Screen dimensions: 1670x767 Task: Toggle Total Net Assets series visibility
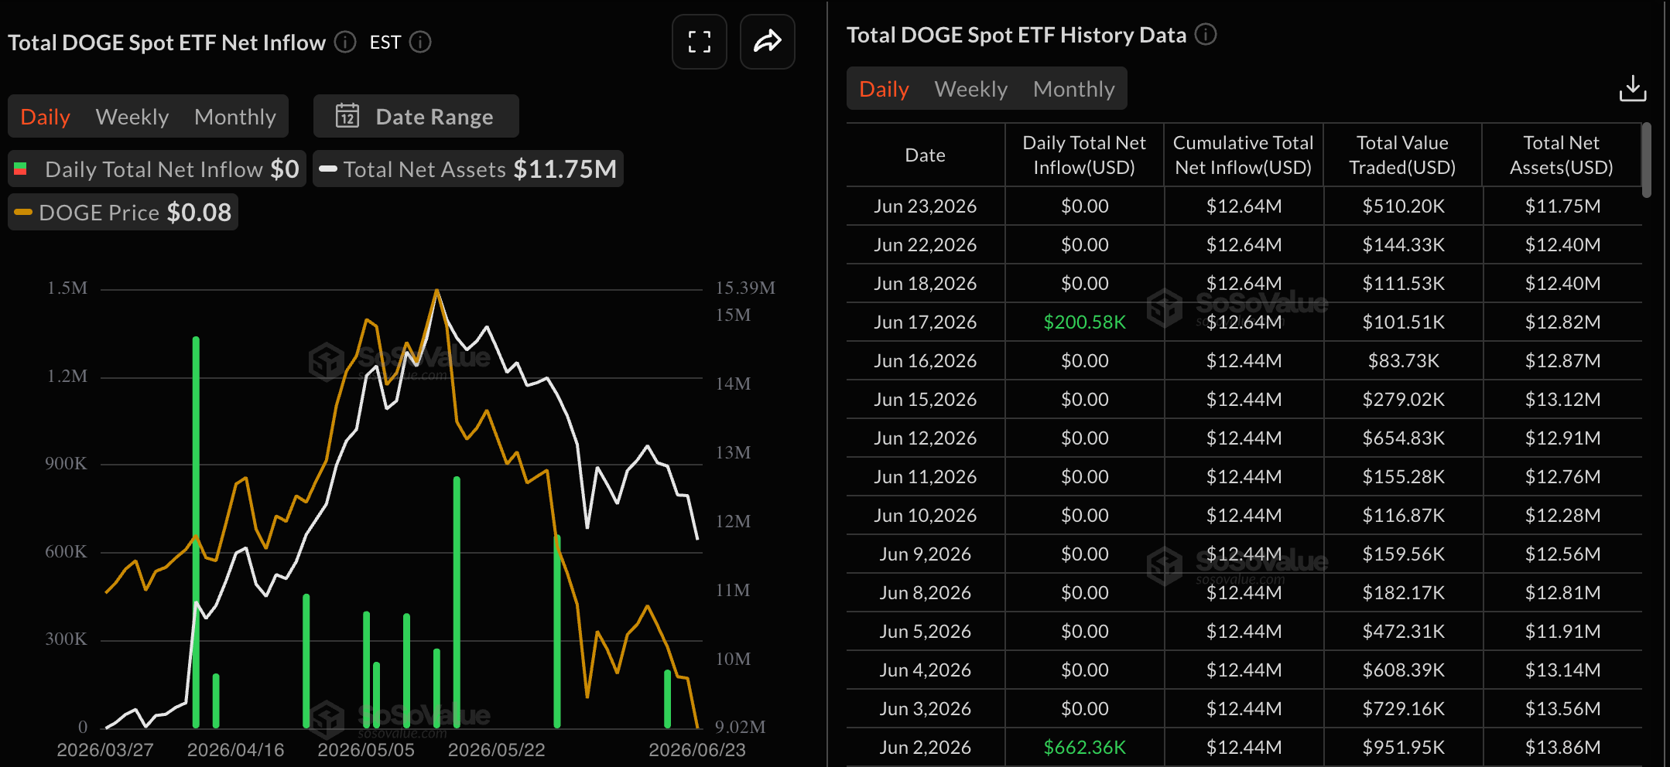coord(468,169)
